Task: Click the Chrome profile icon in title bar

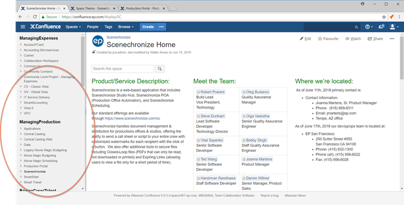Action: click(362, 4)
